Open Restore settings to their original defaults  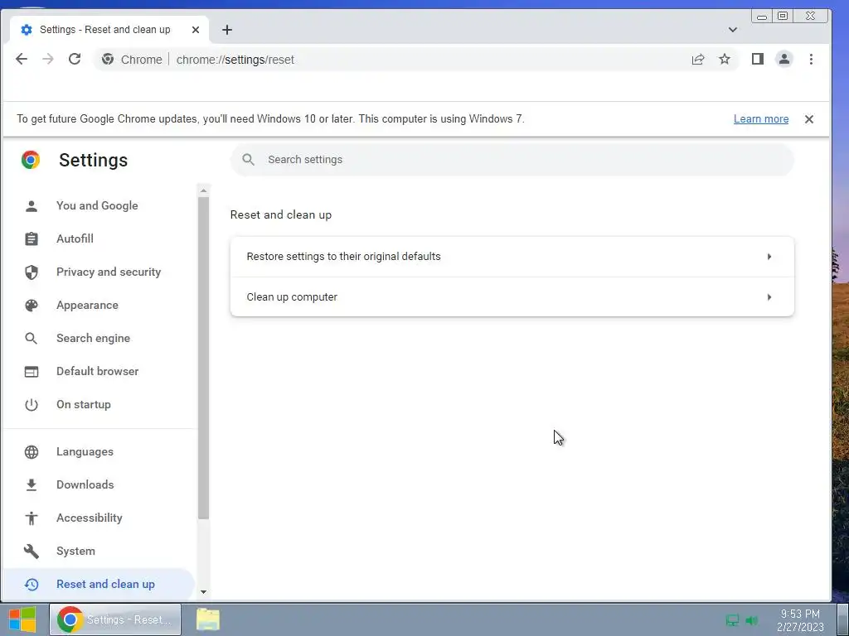pyautogui.click(x=512, y=257)
